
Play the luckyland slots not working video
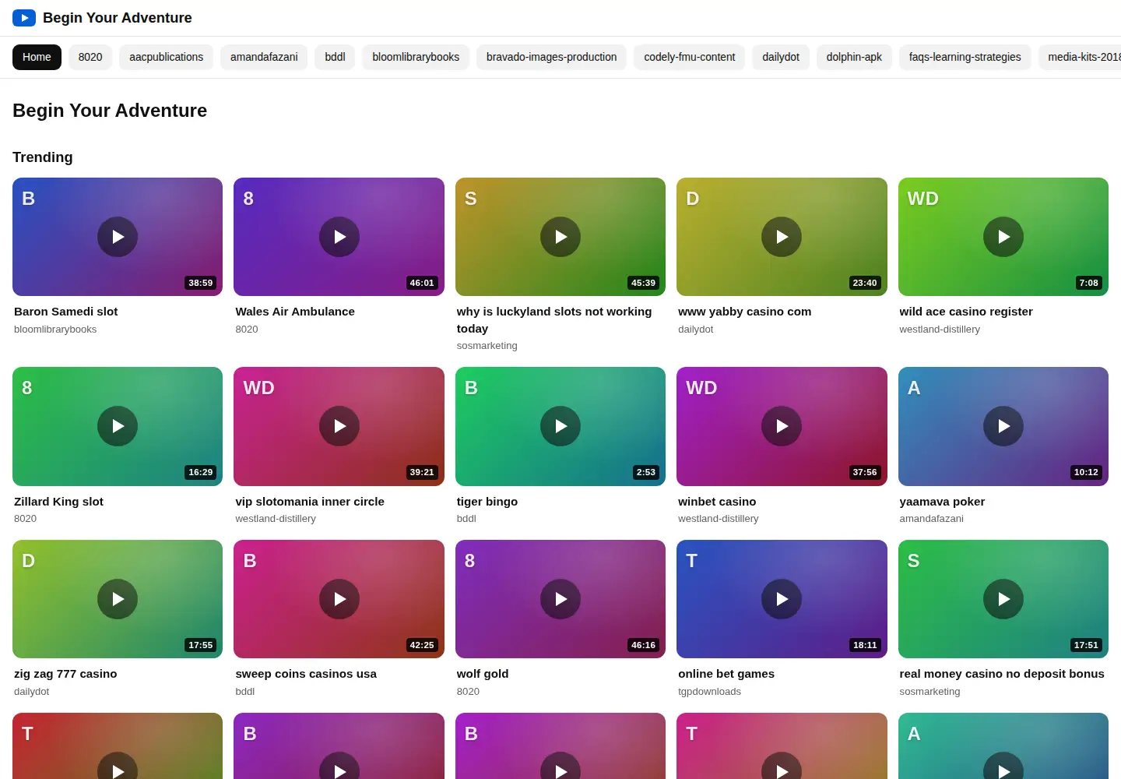tap(560, 237)
